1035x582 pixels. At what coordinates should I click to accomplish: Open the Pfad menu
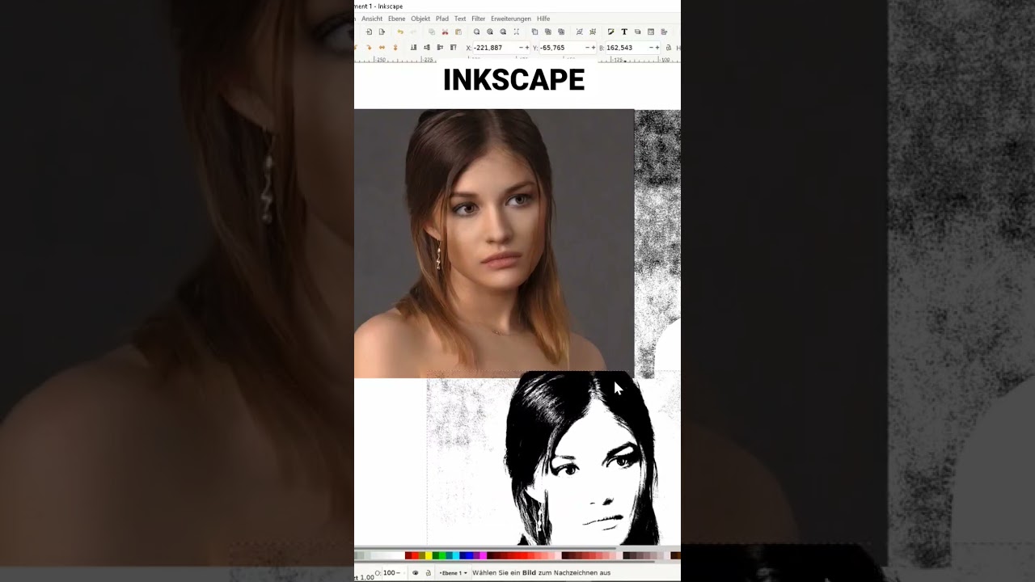[x=442, y=19]
